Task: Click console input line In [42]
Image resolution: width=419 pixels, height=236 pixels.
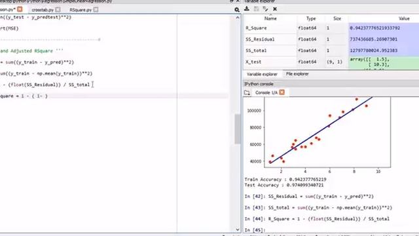Action: (309, 197)
